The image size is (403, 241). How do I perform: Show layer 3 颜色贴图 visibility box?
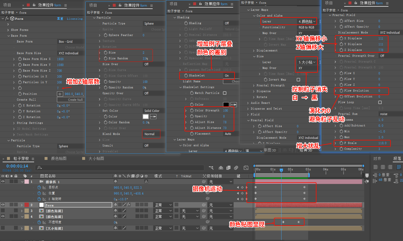coord(3,211)
